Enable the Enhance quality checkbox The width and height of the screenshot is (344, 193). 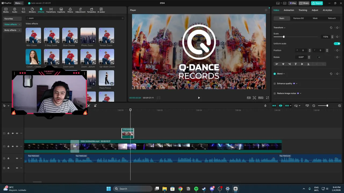(x=275, y=84)
